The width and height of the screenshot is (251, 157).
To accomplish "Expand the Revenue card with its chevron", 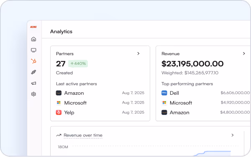I will [244, 53].
